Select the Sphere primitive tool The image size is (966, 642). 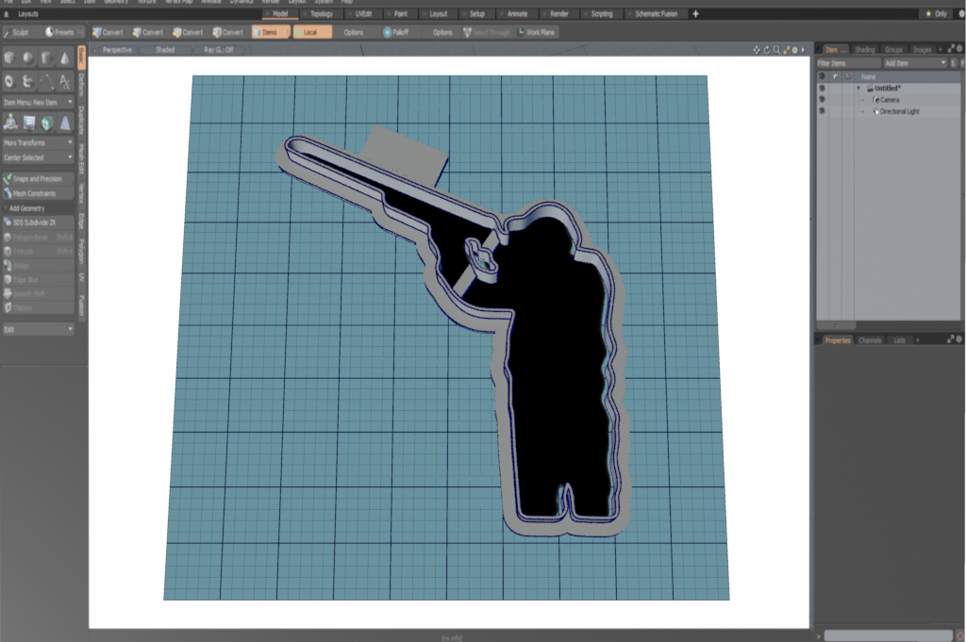pyautogui.click(x=27, y=58)
